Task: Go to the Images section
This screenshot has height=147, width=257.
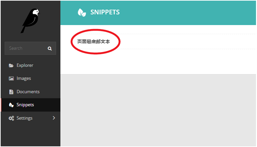Action: coord(31,79)
